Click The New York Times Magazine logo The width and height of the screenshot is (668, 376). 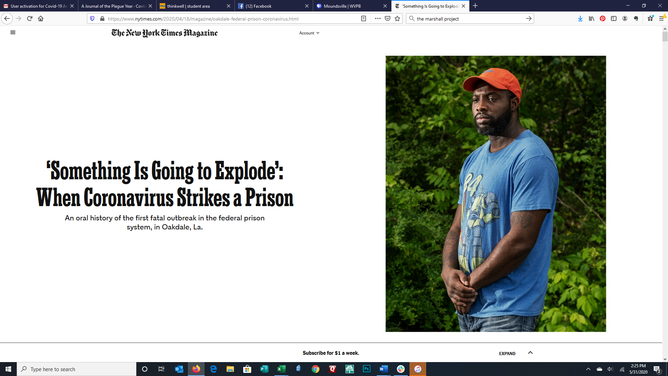164,33
